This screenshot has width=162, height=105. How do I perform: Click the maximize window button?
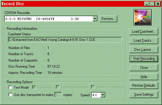(152, 4)
